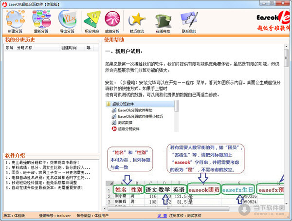Click the 使用帮助 panel title
Image resolution: width=292 pixels, height=221 pixels.
[114, 40]
